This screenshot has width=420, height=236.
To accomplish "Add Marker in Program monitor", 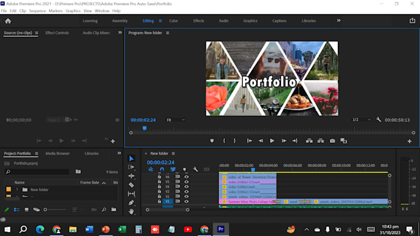I will coord(212,141).
